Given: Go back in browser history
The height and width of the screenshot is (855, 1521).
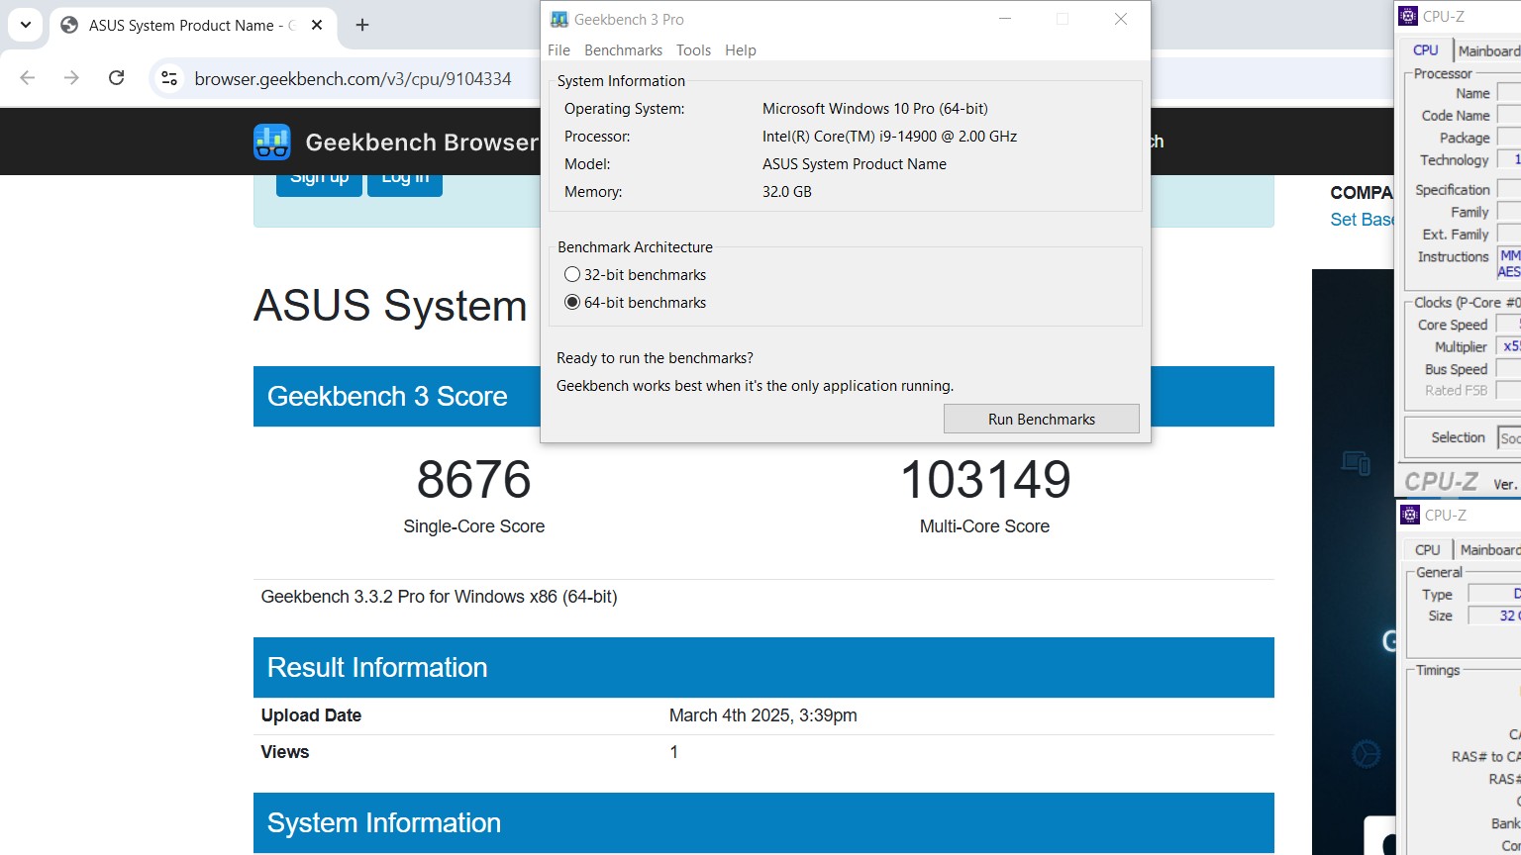Looking at the screenshot, I should [28, 78].
